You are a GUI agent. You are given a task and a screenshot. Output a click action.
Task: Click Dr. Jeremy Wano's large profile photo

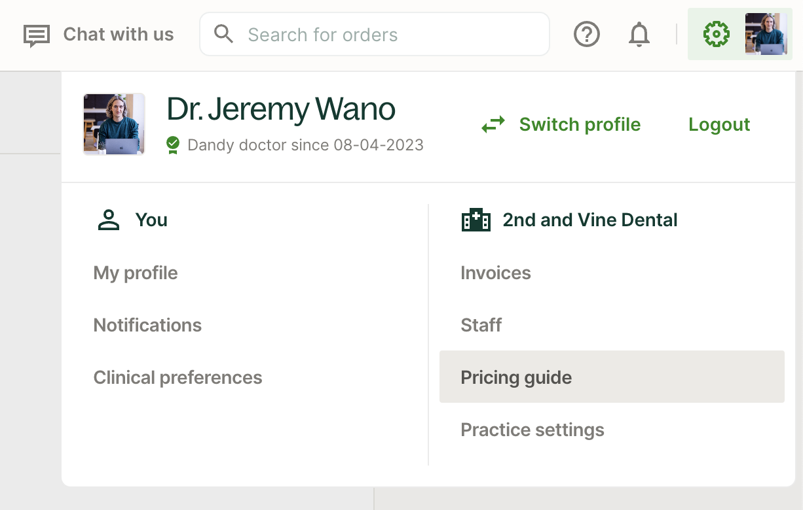point(114,124)
